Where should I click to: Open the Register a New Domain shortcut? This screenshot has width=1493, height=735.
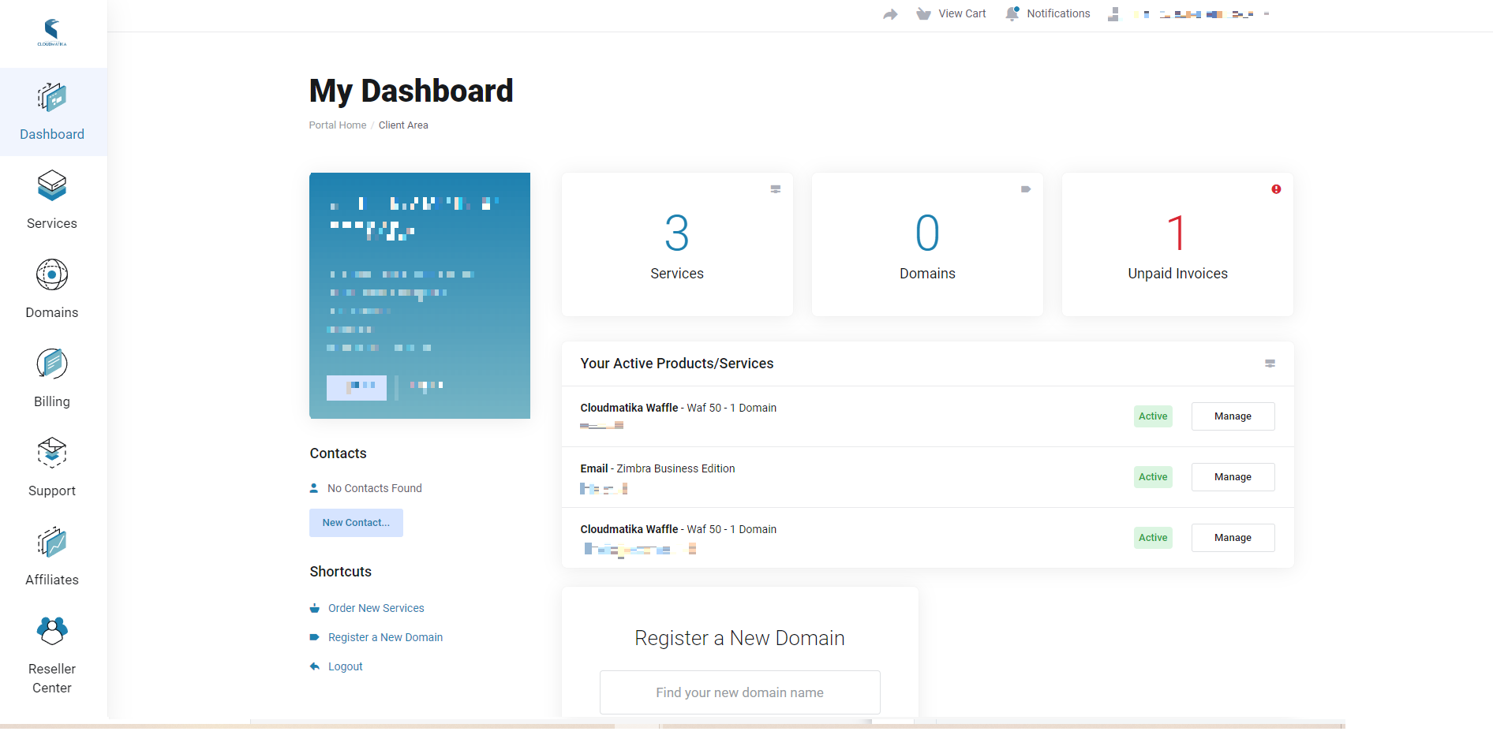pos(385,637)
